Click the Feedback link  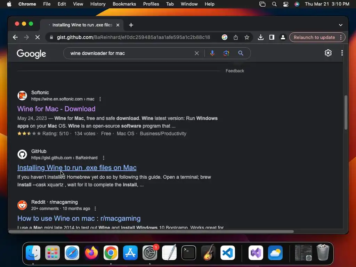tap(235, 71)
